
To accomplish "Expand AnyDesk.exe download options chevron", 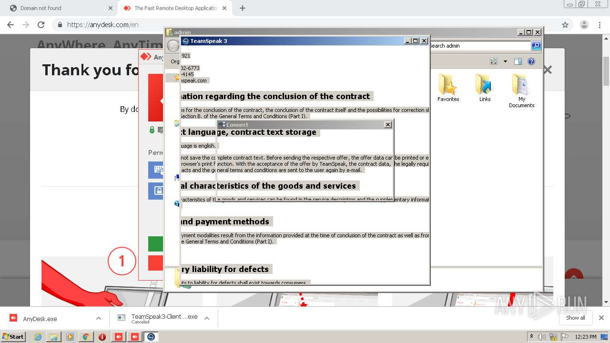I will click(98, 319).
